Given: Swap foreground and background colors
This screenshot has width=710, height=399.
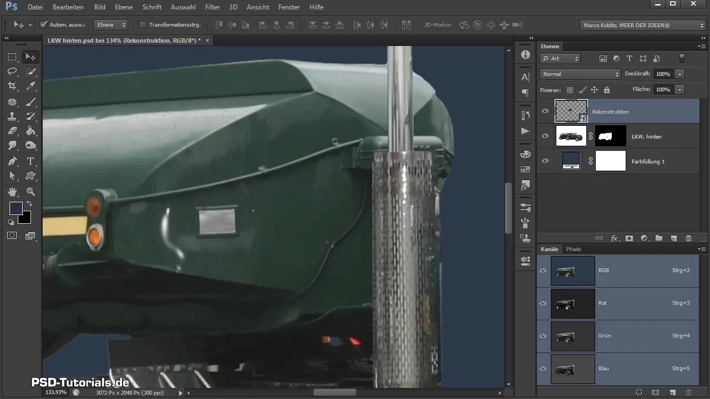Looking at the screenshot, I should point(29,204).
